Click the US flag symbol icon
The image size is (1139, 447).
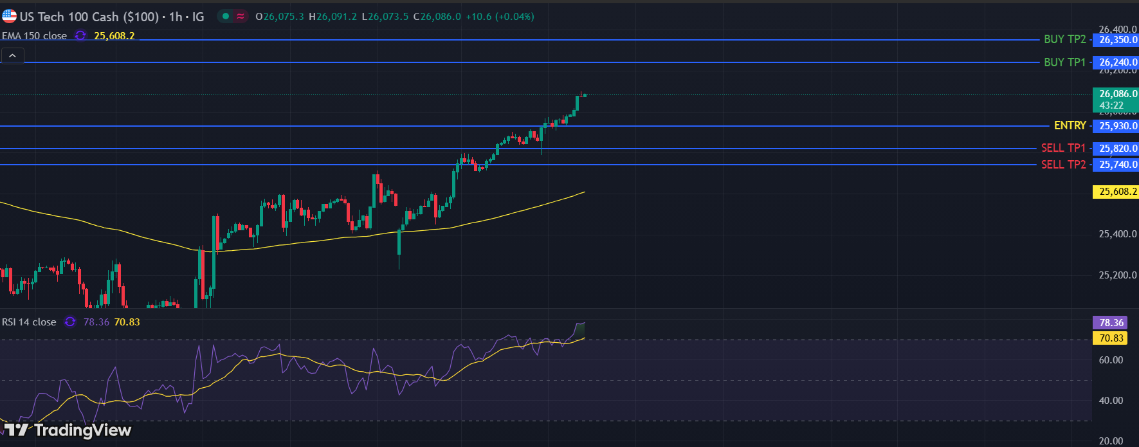(9, 16)
